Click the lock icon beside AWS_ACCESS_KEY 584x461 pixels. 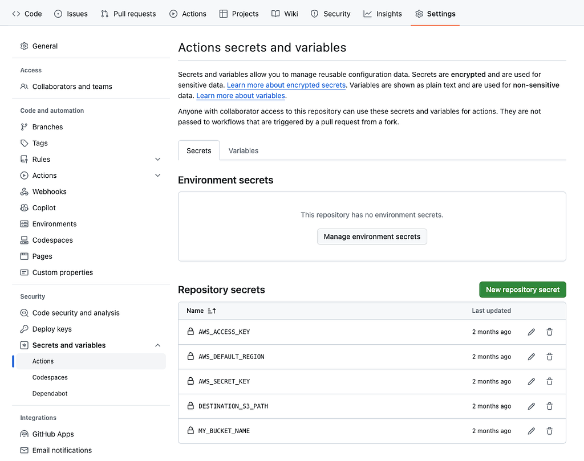pyautogui.click(x=190, y=332)
